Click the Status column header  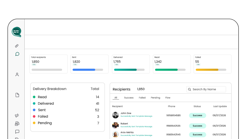click(197, 106)
